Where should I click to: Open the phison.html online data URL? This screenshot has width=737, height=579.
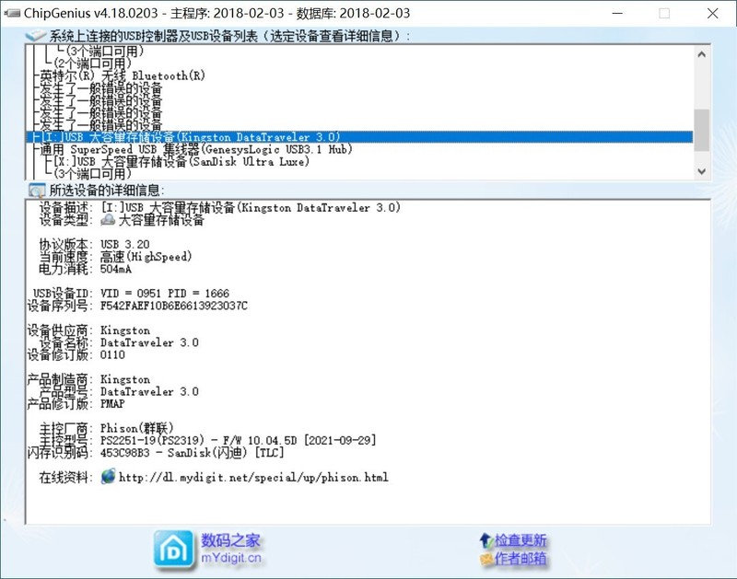(253, 478)
